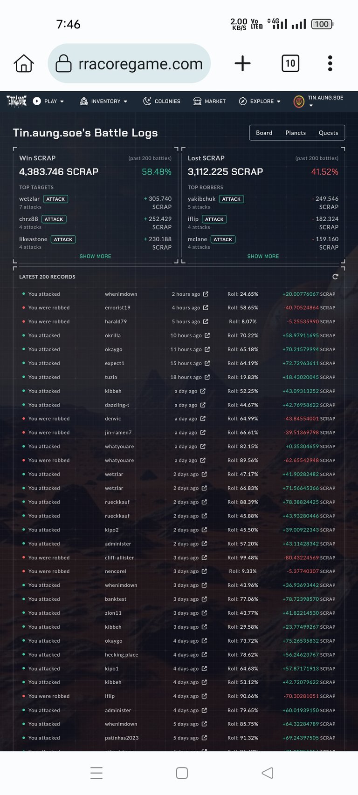The height and width of the screenshot is (795, 358).
Task: Open the tab switcher showing 10 tabs
Action: 290,63
